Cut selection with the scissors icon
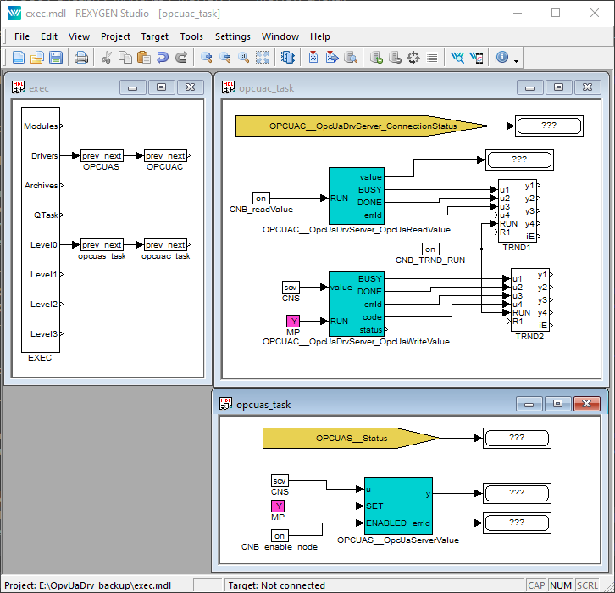615x593 pixels. 107,58
